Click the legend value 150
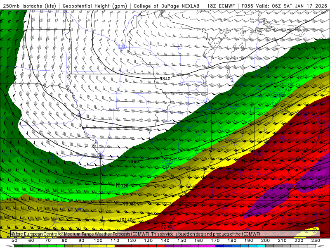Image resolution: width=330 pixels, height=248 pixels. click(x=182, y=241)
